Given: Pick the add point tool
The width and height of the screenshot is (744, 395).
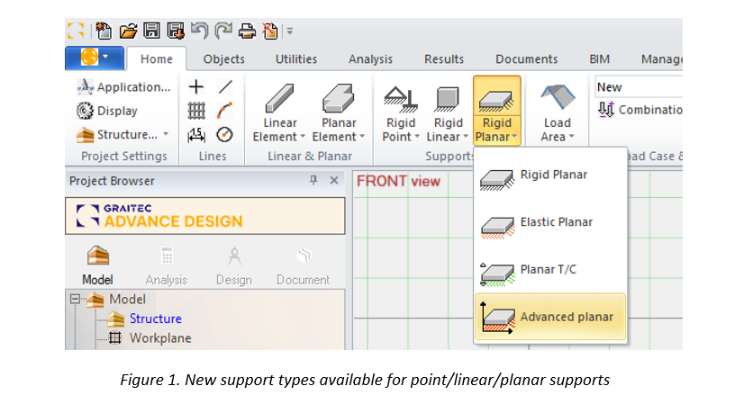Looking at the screenshot, I should (196, 87).
